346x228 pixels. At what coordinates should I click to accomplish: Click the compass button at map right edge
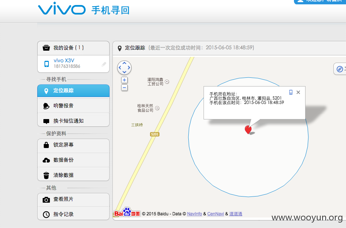click(339, 69)
